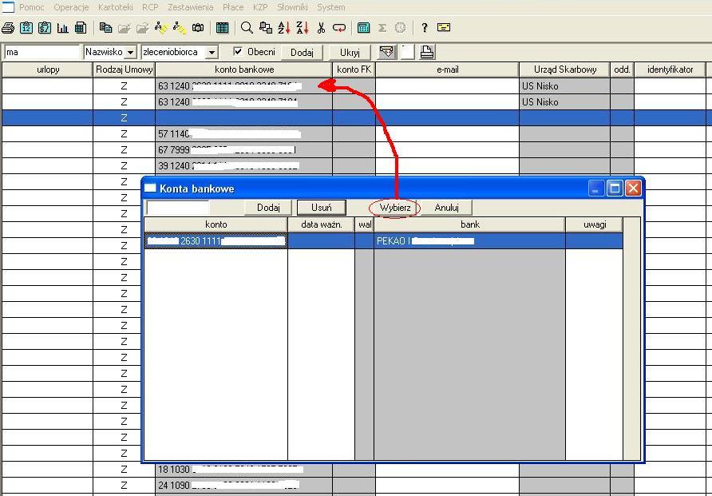
Task: Click the printer icon in the top toolbar
Action: pos(7,28)
